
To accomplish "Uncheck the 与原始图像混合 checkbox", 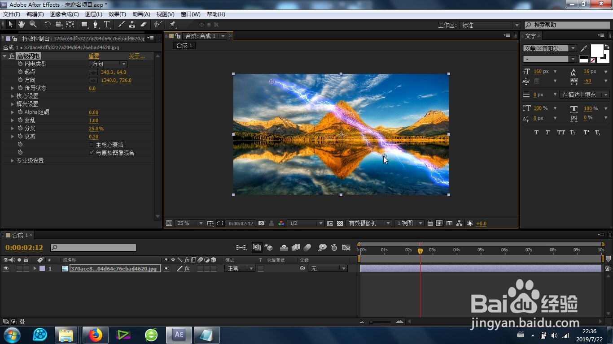I will click(91, 153).
